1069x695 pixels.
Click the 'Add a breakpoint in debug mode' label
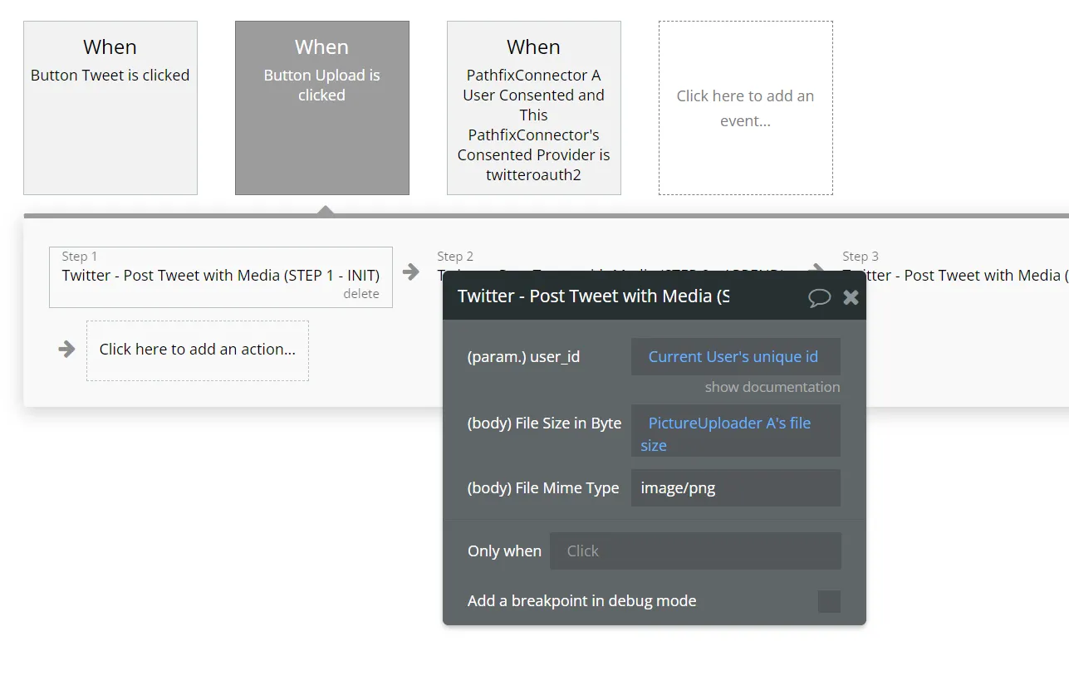point(581,601)
